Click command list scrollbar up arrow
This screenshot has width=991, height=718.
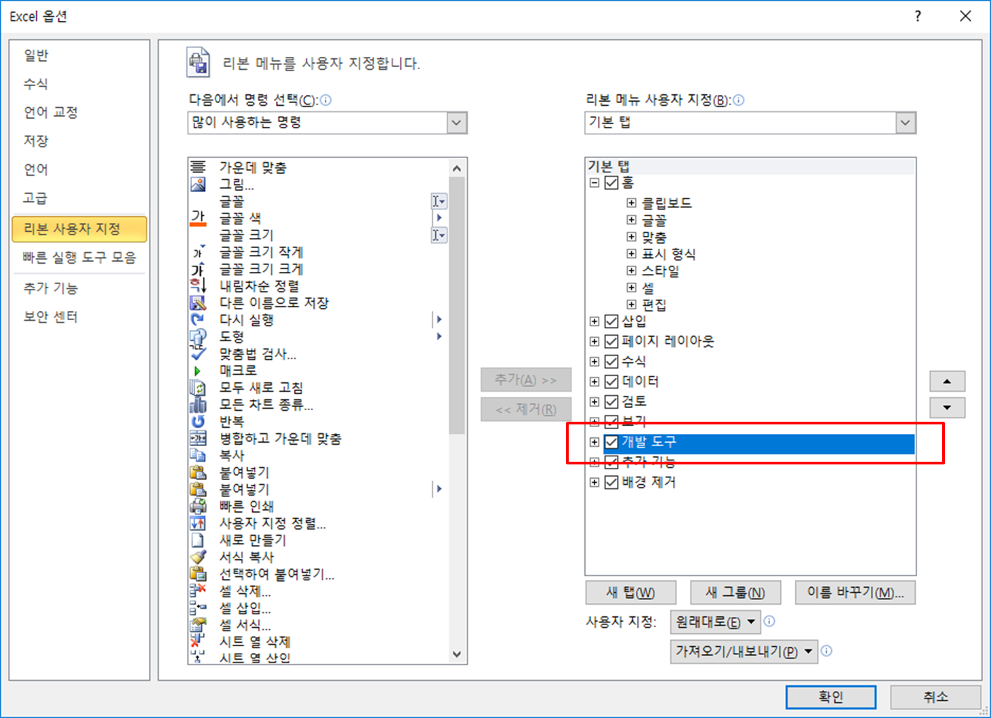457,168
